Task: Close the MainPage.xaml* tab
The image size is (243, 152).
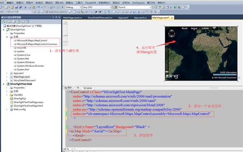Action: click(172, 18)
